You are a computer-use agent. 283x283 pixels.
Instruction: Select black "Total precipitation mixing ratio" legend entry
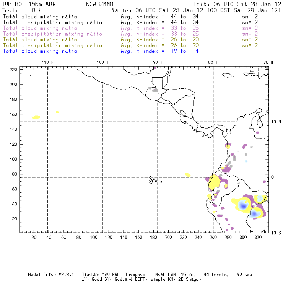tap(52, 23)
